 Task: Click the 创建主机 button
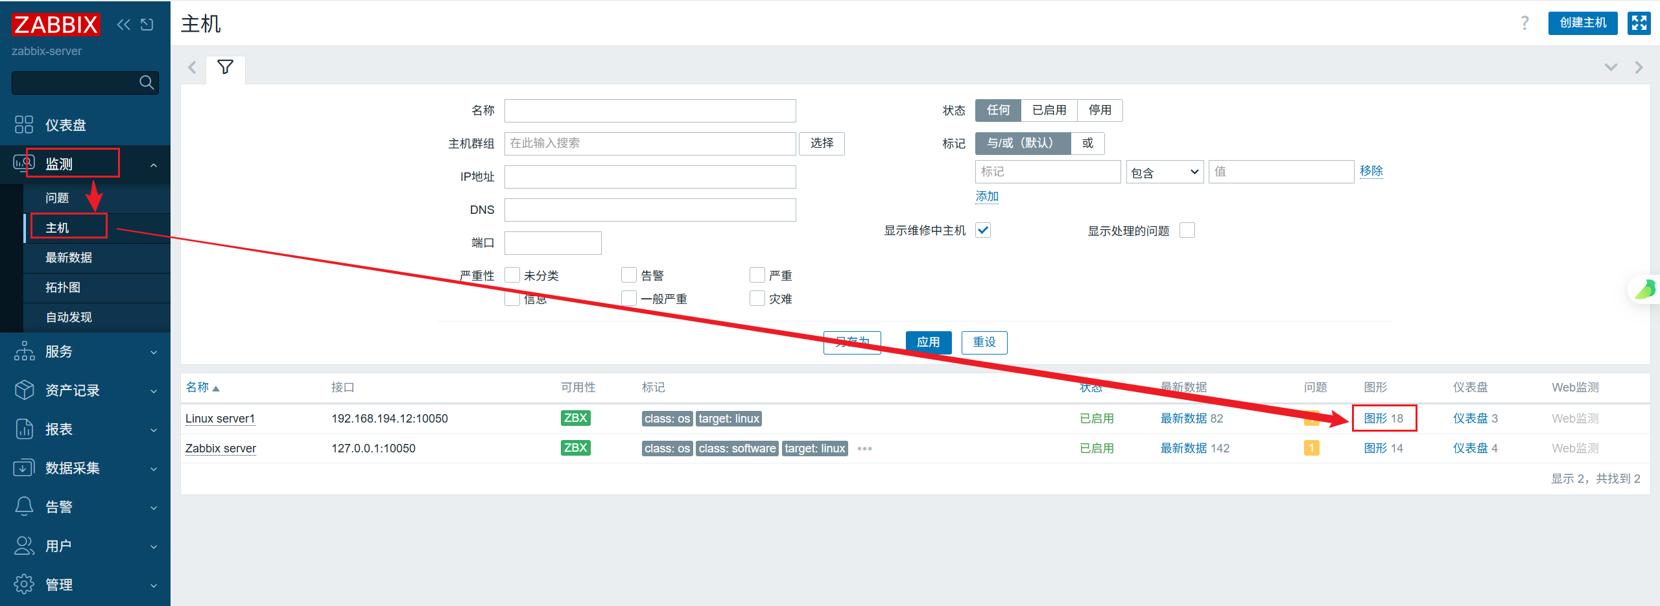click(x=1583, y=23)
